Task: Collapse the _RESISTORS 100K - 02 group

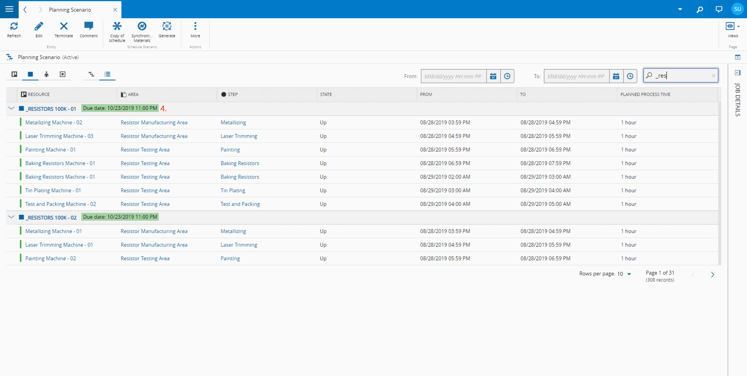Action: [11, 217]
